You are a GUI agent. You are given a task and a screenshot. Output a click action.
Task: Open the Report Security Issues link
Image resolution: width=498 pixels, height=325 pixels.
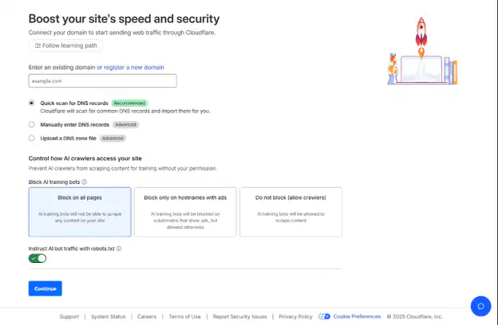[239, 316]
